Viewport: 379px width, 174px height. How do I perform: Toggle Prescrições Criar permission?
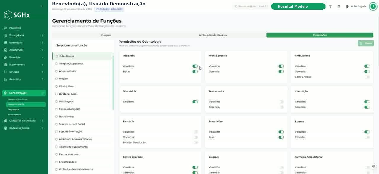281,137
